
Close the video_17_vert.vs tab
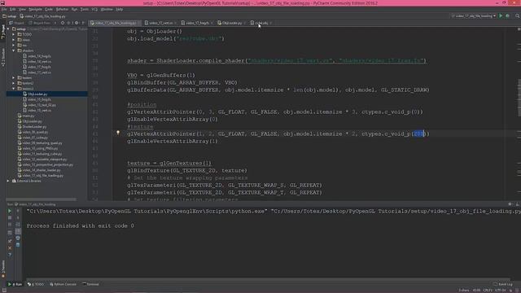(x=176, y=23)
